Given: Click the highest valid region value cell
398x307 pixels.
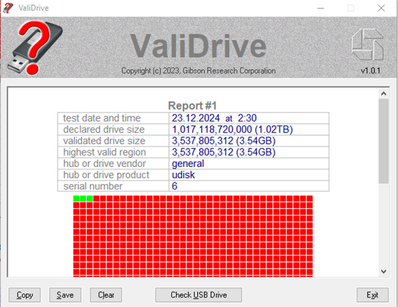Looking at the screenshot, I should (249, 152).
